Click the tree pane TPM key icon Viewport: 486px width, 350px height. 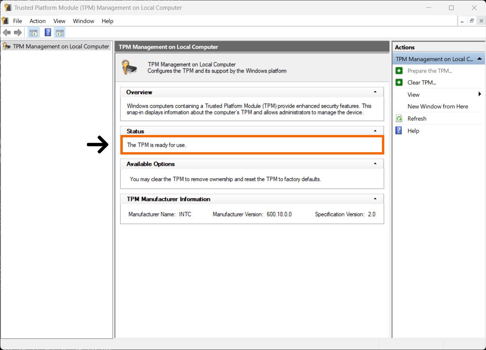coord(7,46)
